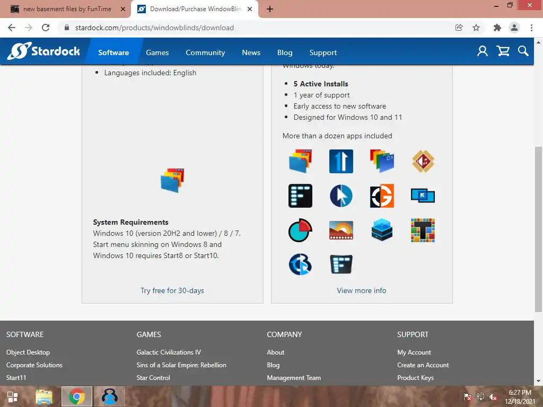
Task: Reload the page with refresh icon
Action: point(46,28)
